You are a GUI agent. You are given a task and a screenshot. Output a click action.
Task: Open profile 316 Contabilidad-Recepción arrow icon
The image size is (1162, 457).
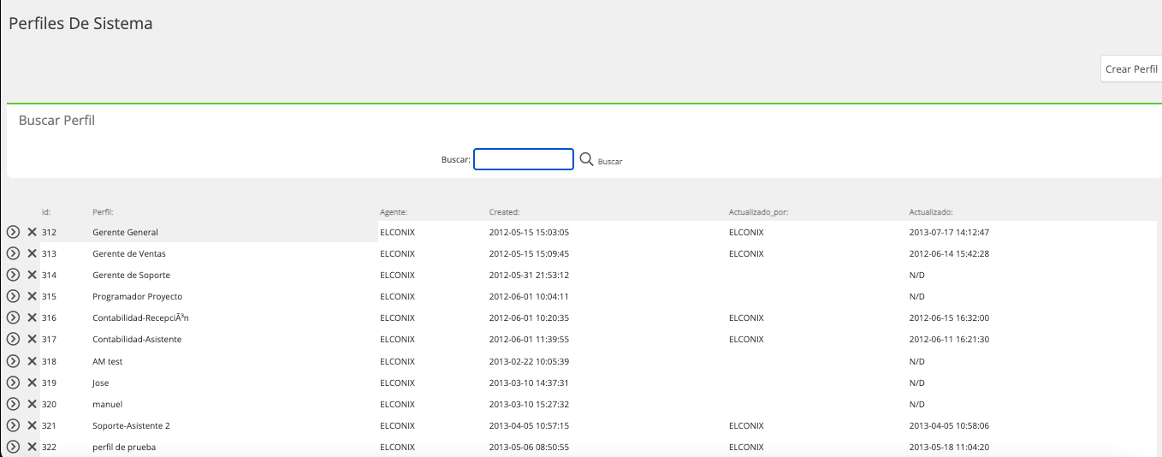click(13, 318)
